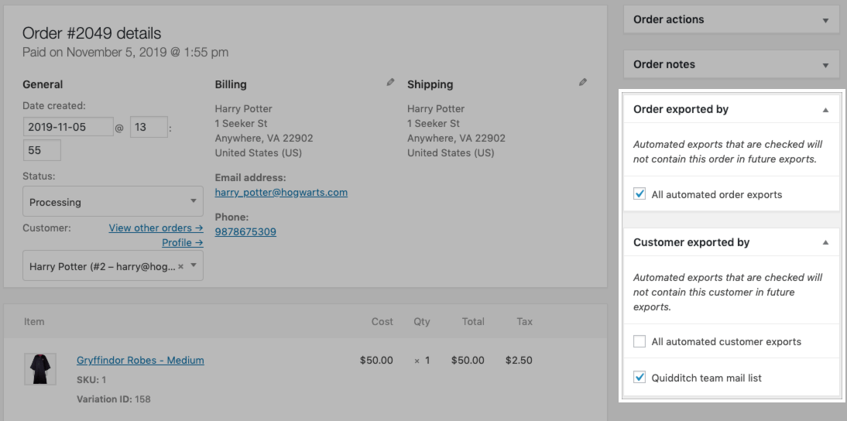Screen dimensions: 847x421
Task: Select the Order #2049 details heading
Action: tap(92, 33)
